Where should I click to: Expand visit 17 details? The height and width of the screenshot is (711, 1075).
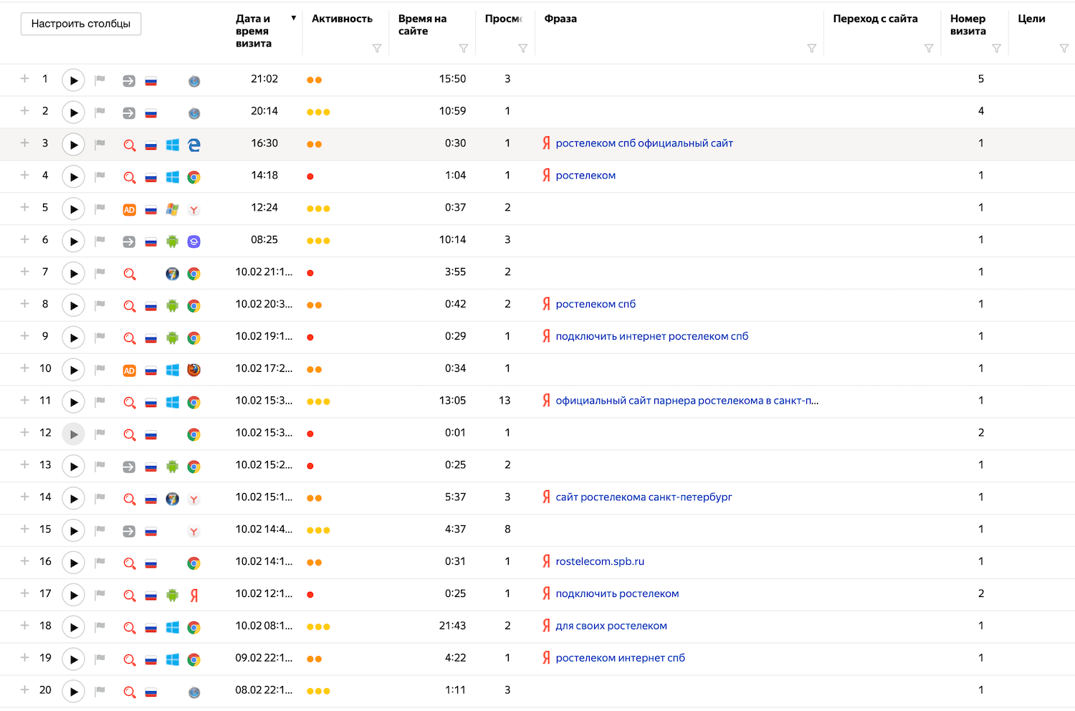pos(24,593)
